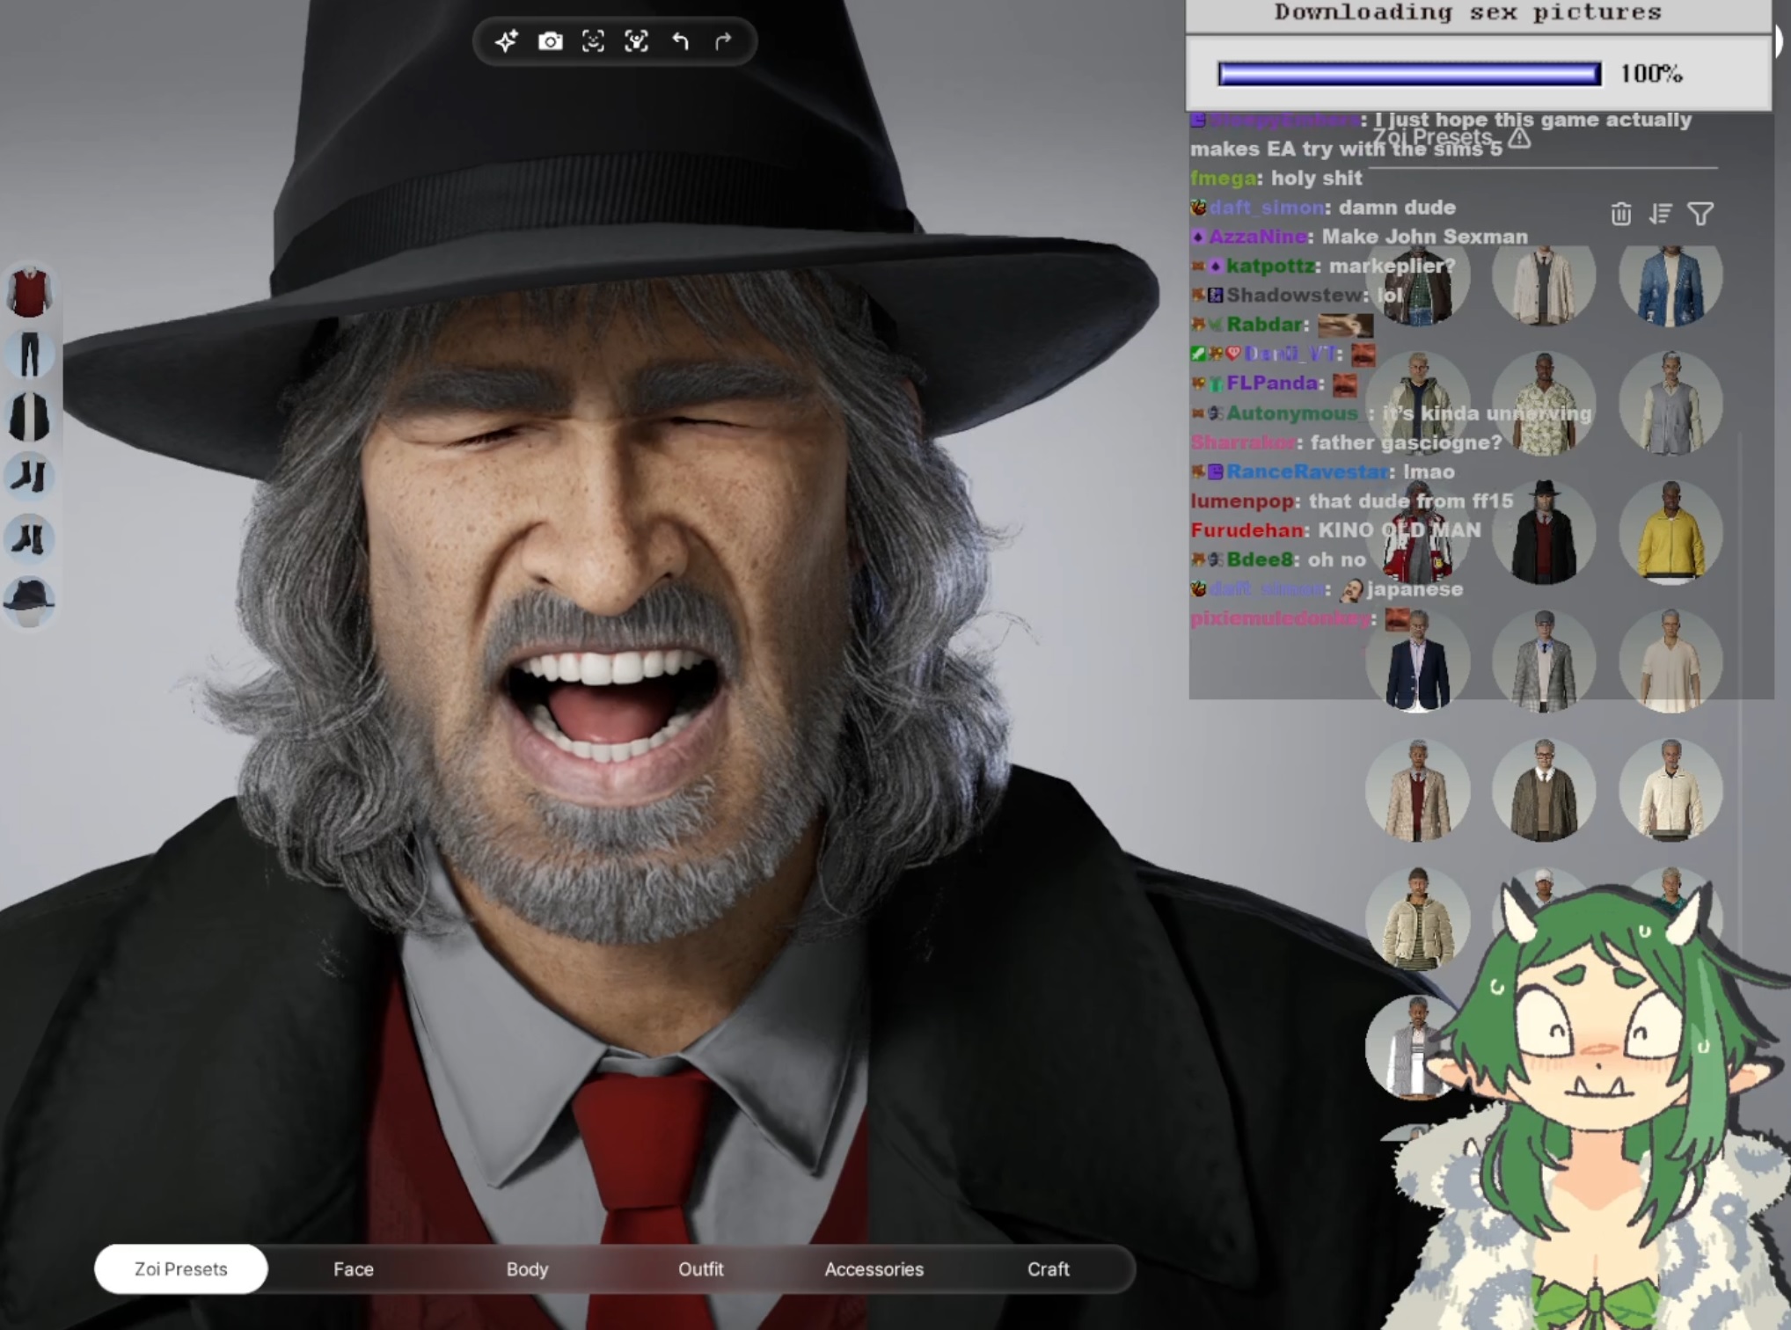Open the sort order icon

pyautogui.click(x=1660, y=214)
